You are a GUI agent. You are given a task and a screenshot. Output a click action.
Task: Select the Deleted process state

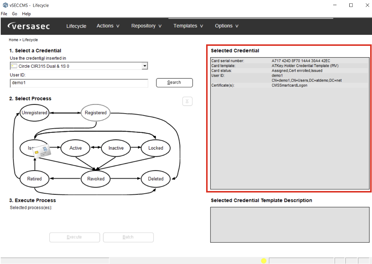[156, 179]
